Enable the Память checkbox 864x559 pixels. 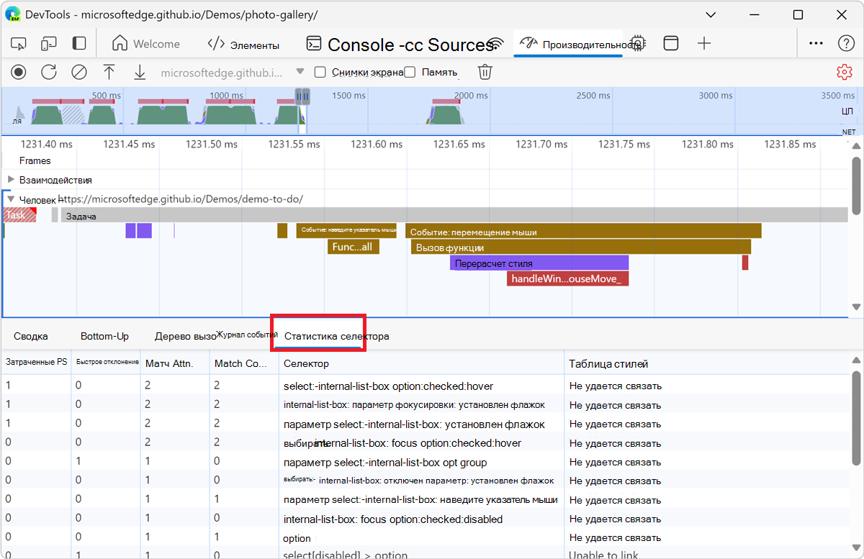coord(410,72)
